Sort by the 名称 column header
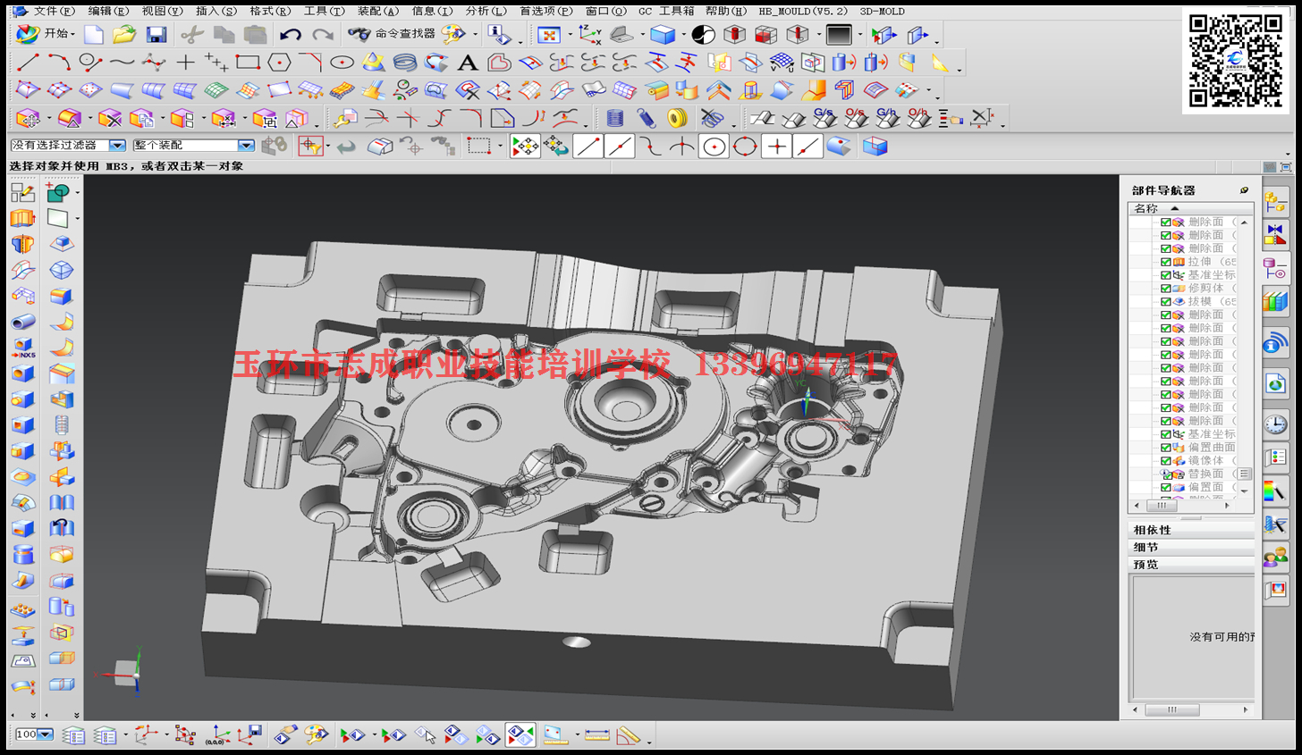 point(1190,208)
